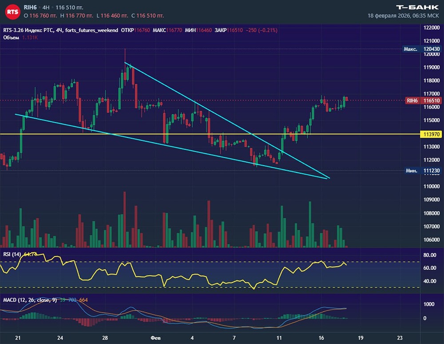
Task: Click the 21 date axis label
Action: (x=18, y=338)
